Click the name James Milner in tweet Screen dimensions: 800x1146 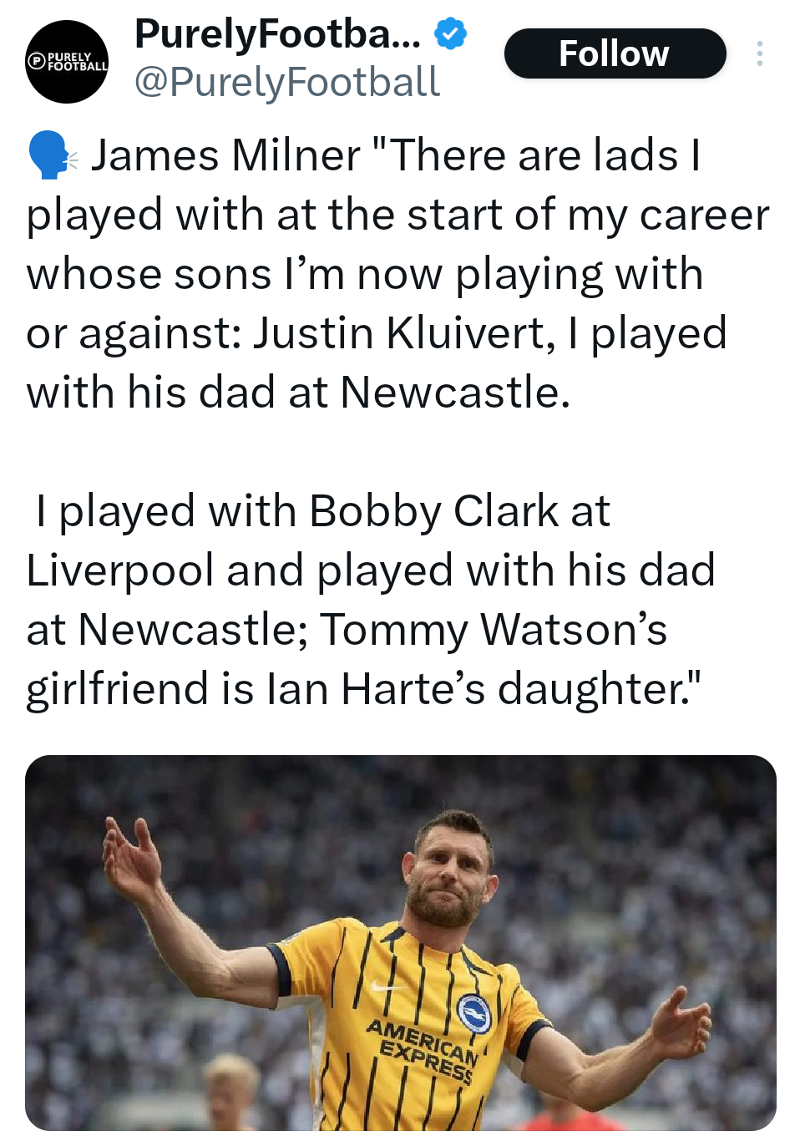[x=225, y=155]
